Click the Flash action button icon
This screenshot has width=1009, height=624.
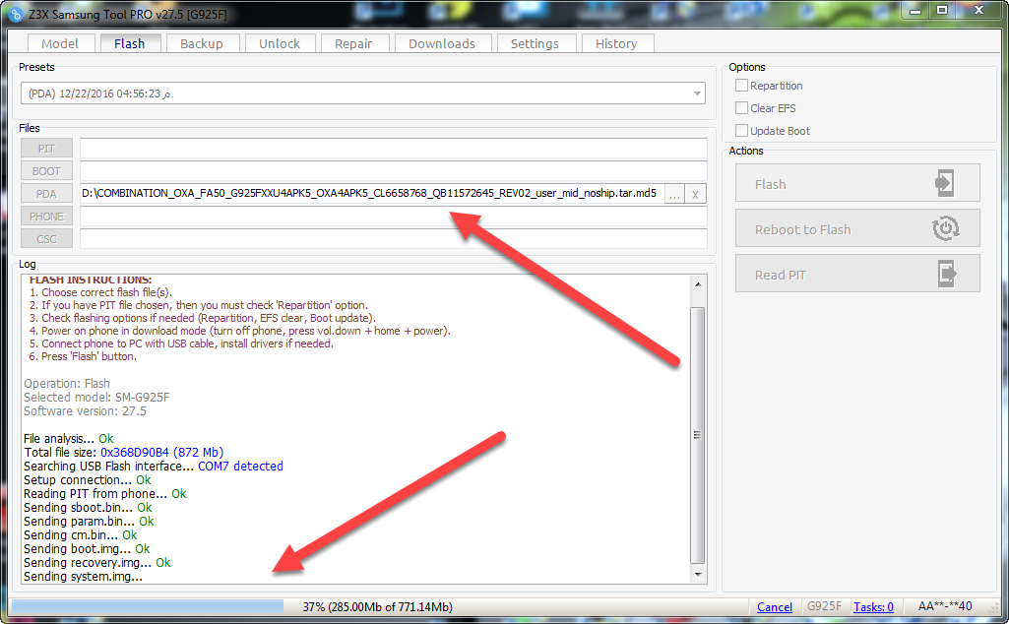coord(944,183)
